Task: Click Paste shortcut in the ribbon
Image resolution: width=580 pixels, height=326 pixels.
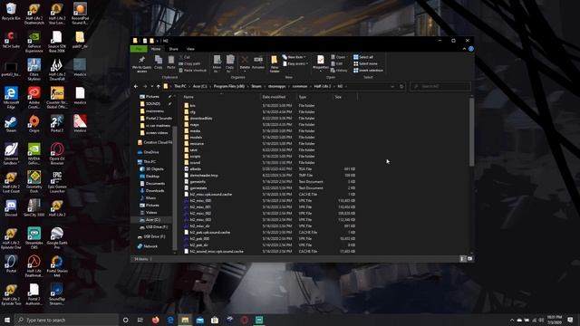Action: click(193, 71)
